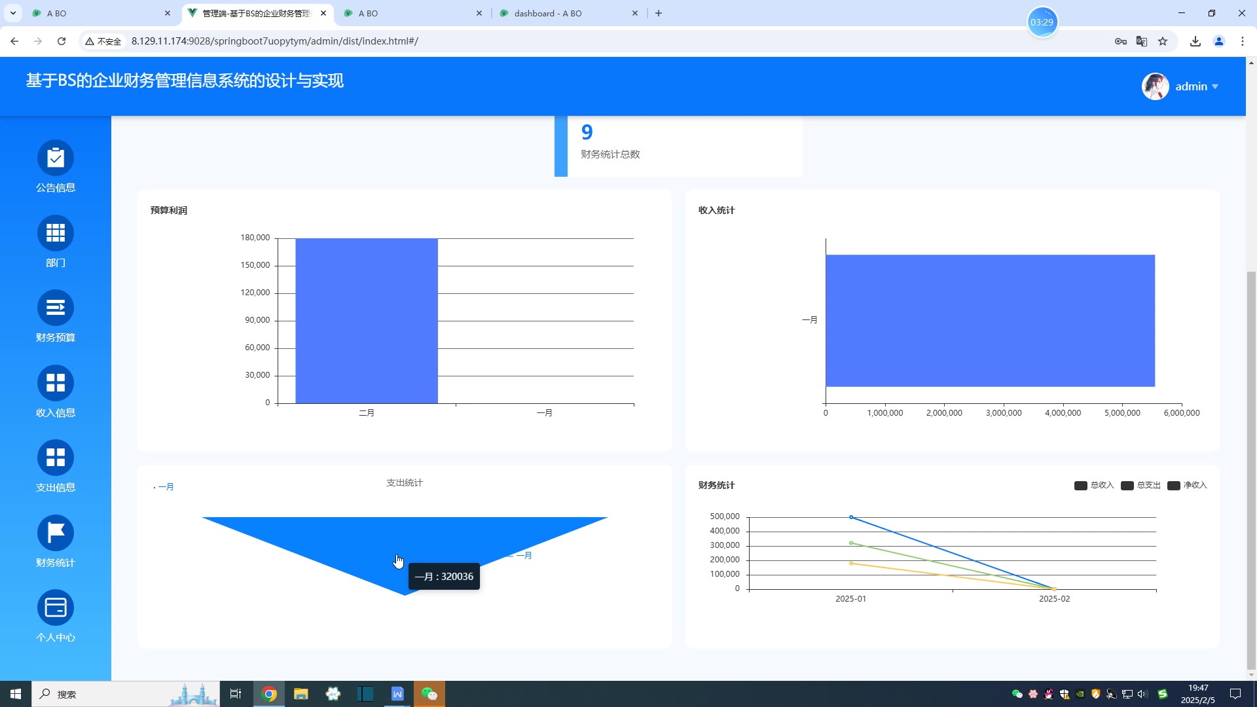Open Chrome's three-dot menu
This screenshot has width=1257, height=707.
[1242, 41]
